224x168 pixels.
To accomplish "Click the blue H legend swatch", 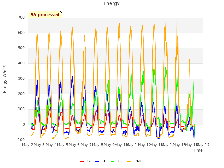I will tap(97, 162).
